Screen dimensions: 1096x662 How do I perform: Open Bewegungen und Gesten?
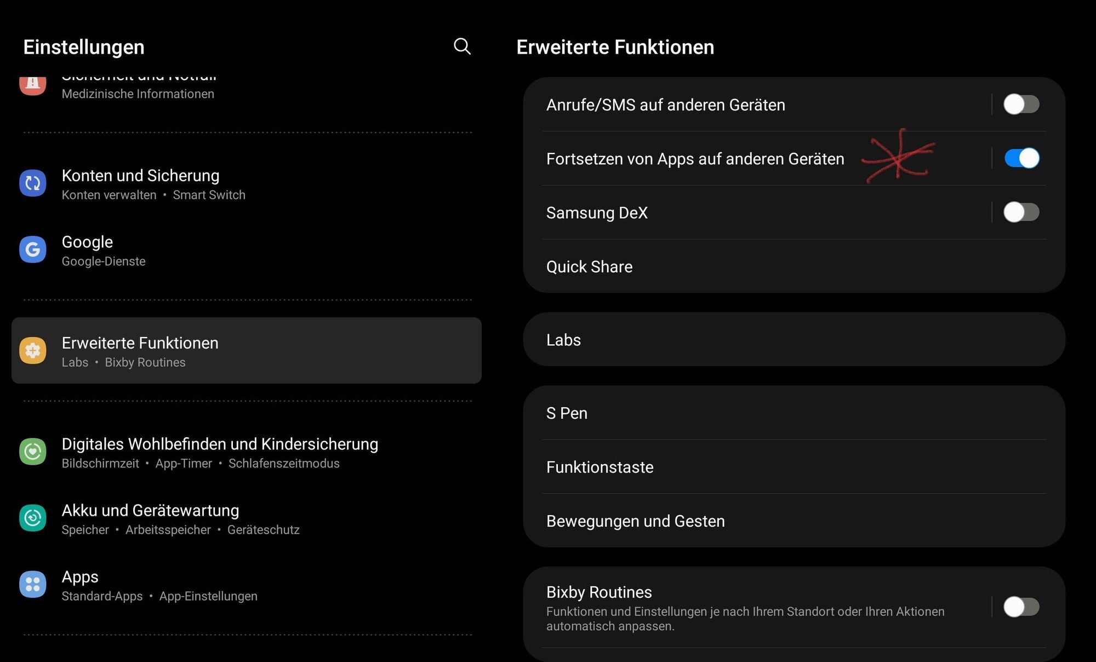794,521
